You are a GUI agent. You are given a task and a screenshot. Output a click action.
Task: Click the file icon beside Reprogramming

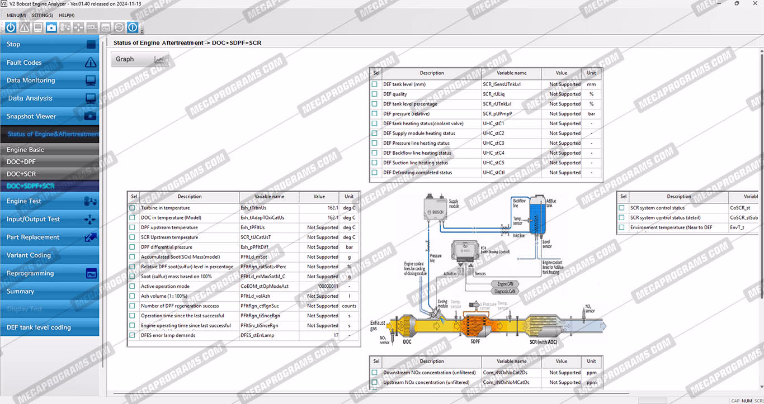[x=91, y=274]
